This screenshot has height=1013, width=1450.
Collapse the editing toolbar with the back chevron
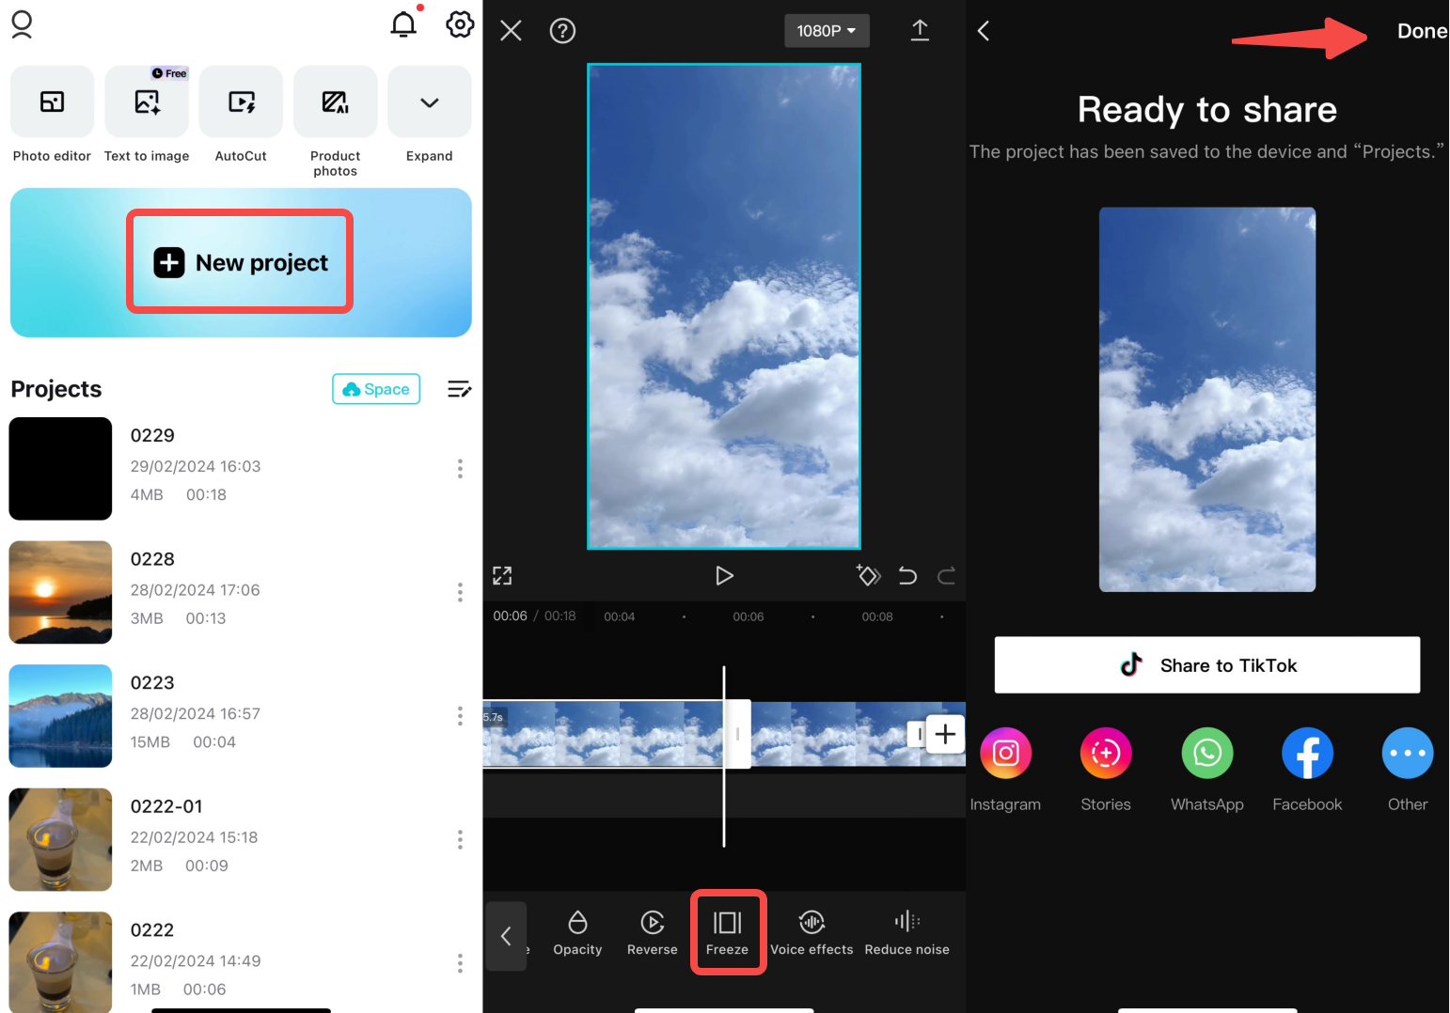507,936
